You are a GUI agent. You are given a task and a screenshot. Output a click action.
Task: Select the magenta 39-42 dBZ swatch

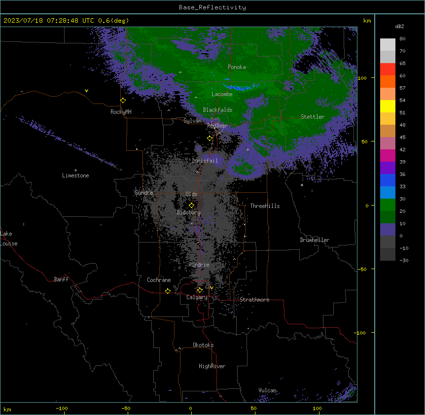click(388, 155)
